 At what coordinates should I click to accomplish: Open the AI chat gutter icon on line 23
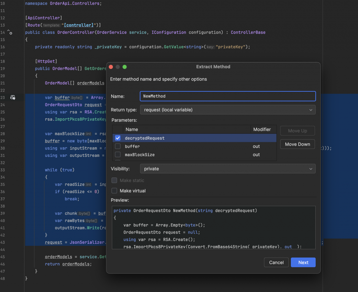coord(13,97)
